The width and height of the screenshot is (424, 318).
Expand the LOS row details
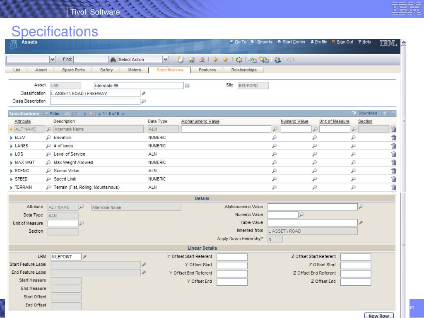[x=11, y=154]
